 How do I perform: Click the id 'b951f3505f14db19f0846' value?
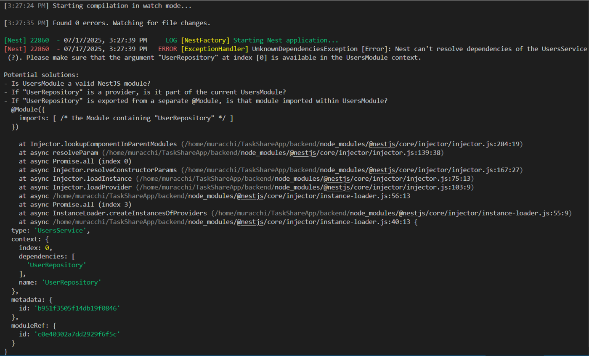tap(77, 308)
